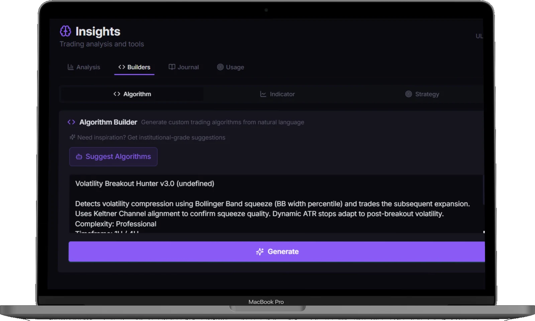Click into the algorithm description text area

(x=276, y=204)
